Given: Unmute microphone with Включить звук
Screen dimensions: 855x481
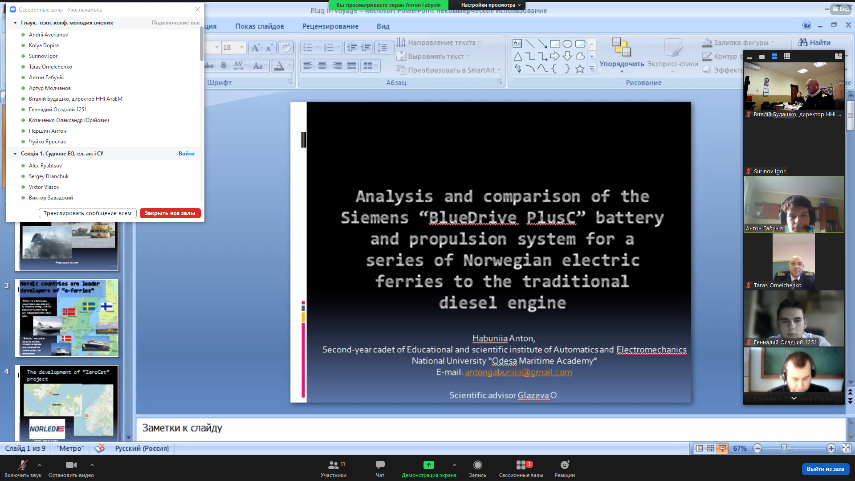Looking at the screenshot, I should point(23,469).
